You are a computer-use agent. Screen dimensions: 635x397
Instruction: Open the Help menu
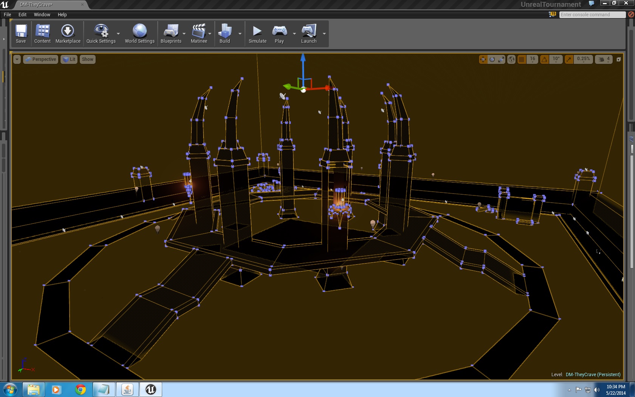click(x=62, y=14)
